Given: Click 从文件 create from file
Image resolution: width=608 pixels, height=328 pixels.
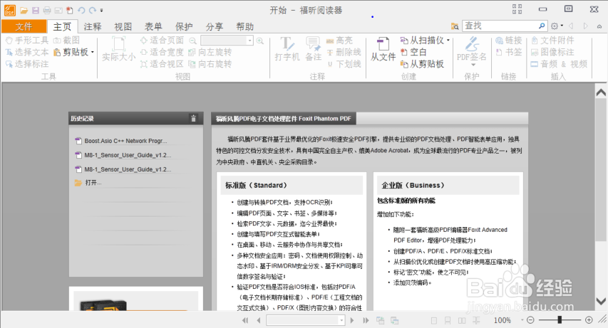Looking at the screenshot, I should (383, 49).
